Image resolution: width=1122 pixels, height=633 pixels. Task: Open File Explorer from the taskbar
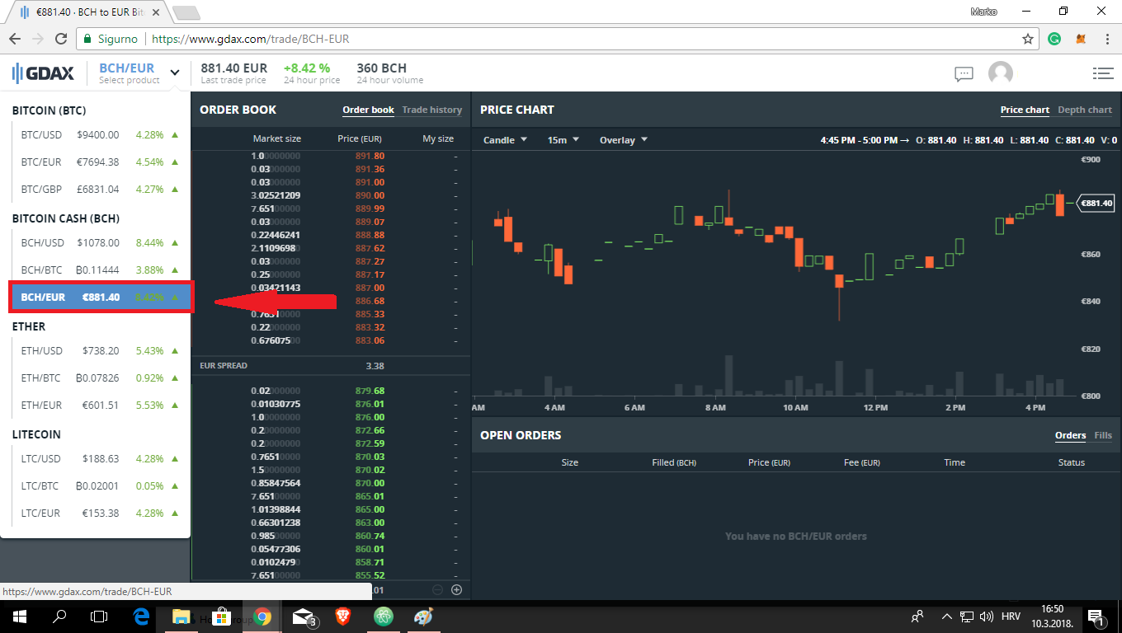pyautogui.click(x=181, y=617)
